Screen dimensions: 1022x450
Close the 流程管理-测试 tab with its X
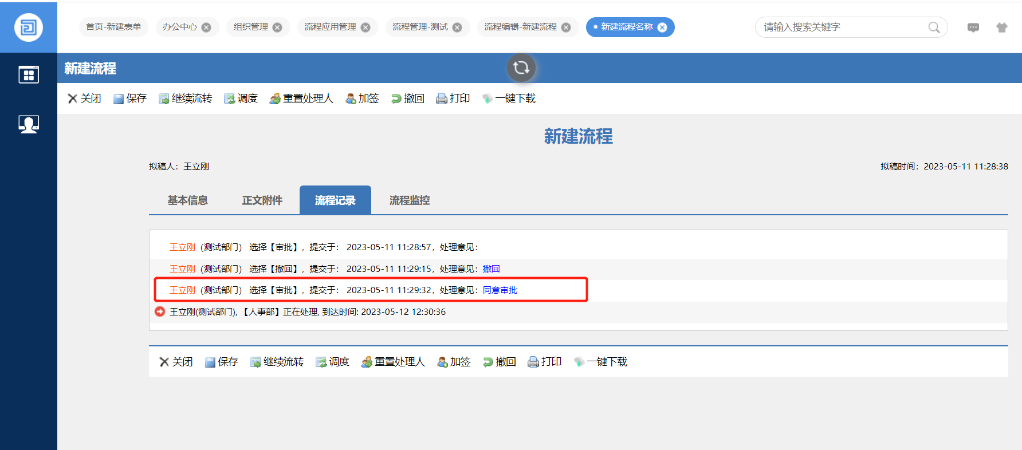point(457,27)
